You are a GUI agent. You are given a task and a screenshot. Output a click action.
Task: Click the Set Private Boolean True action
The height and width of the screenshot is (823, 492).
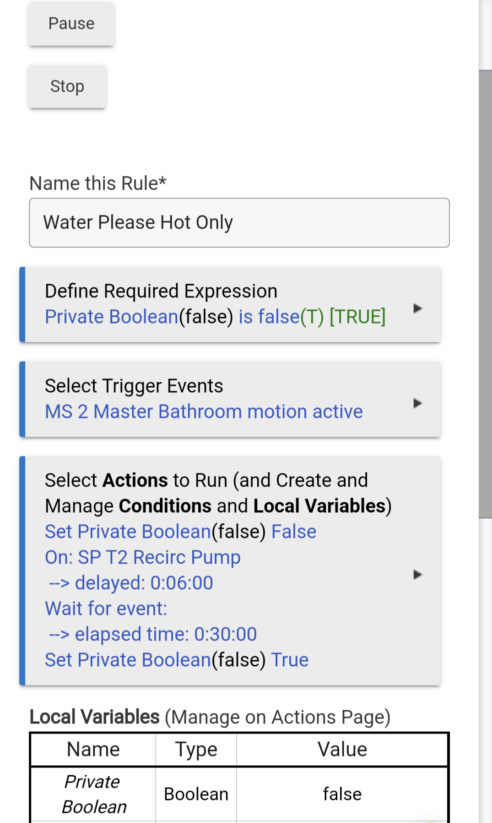coord(177,660)
